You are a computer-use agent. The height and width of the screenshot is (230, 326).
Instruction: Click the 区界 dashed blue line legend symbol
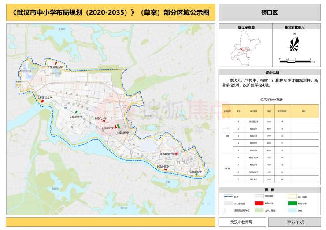pyautogui.click(x=228, y=197)
